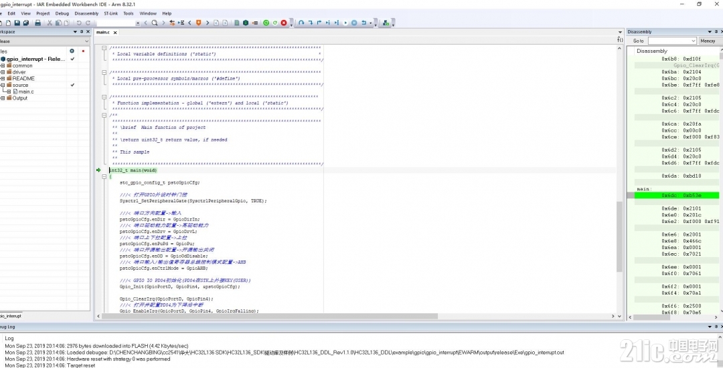
Task: Click the Next Statement debug icon
Action: pos(328,23)
